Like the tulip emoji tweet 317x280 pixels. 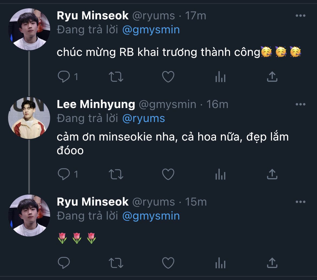tap(168, 263)
